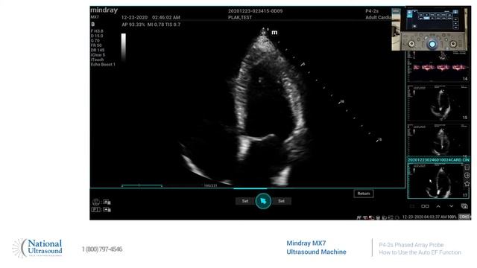477x268 pixels.
Task: Click the mindray logo
Action: tap(104, 10)
